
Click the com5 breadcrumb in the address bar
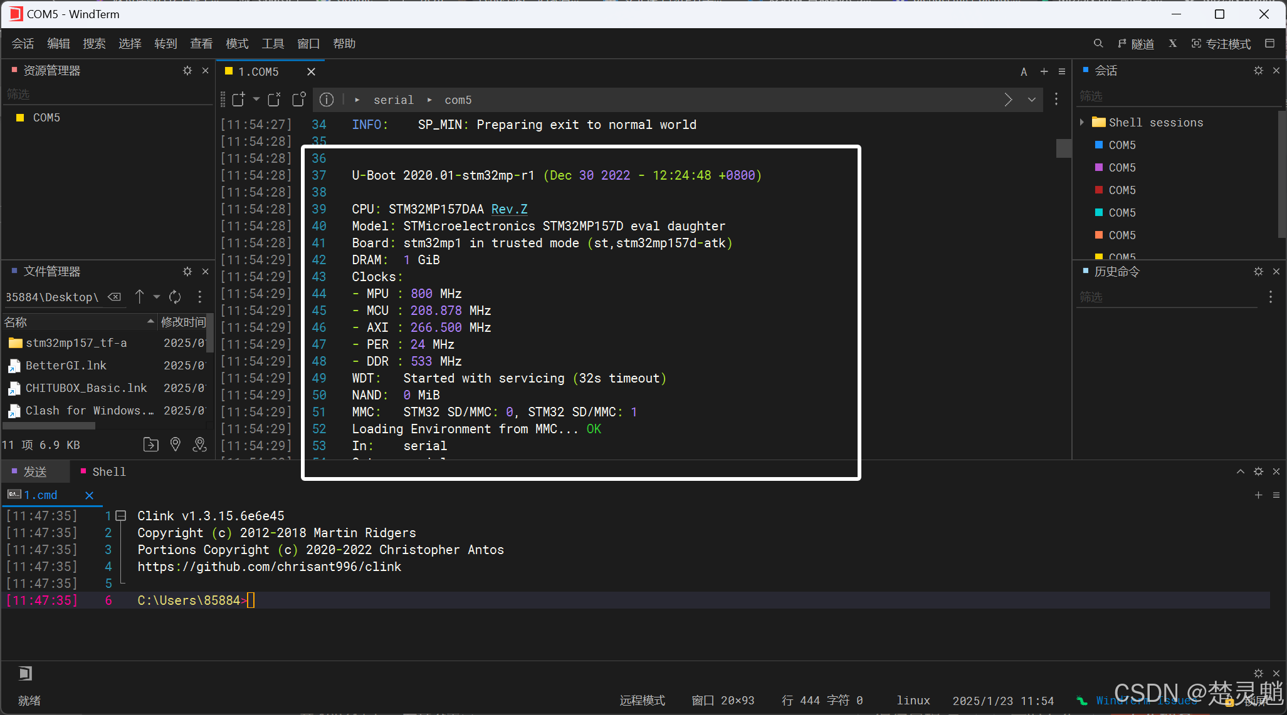point(458,100)
